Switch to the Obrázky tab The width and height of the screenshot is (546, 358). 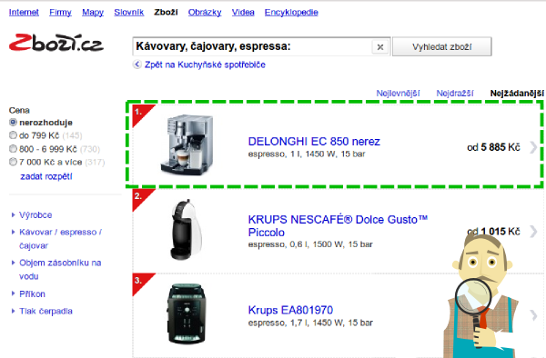coord(205,13)
